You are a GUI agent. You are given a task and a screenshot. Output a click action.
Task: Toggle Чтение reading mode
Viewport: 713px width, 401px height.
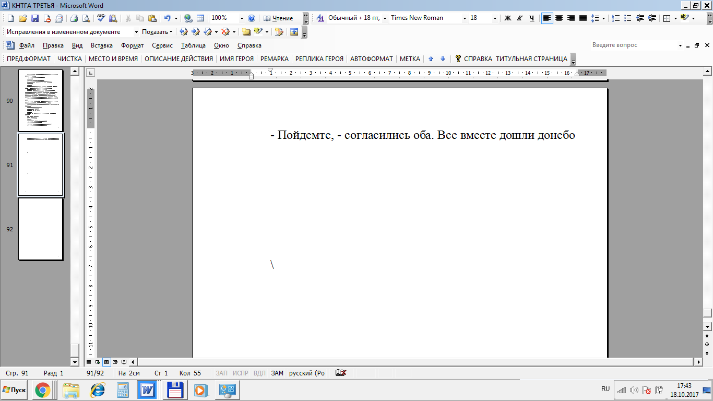coord(278,18)
